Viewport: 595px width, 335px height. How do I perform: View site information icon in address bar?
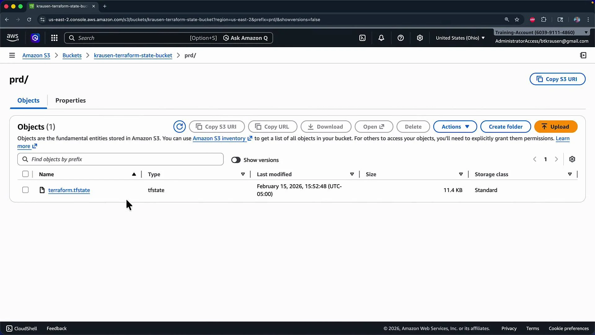point(42,20)
